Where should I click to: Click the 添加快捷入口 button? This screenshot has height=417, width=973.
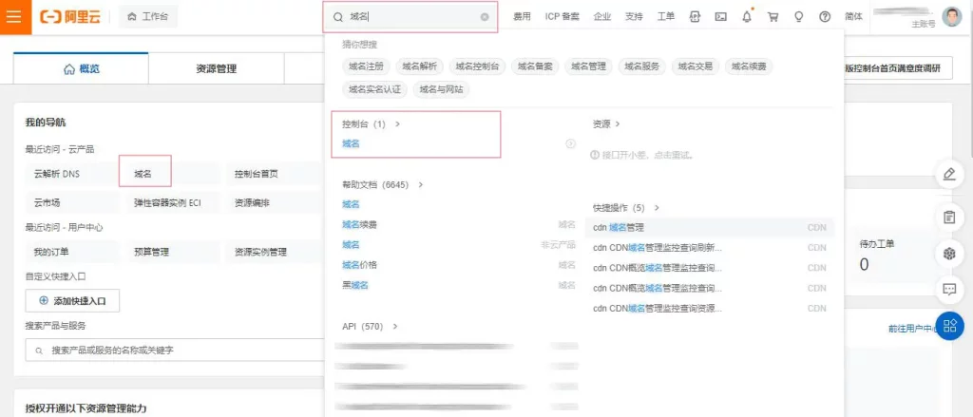pyautogui.click(x=72, y=300)
